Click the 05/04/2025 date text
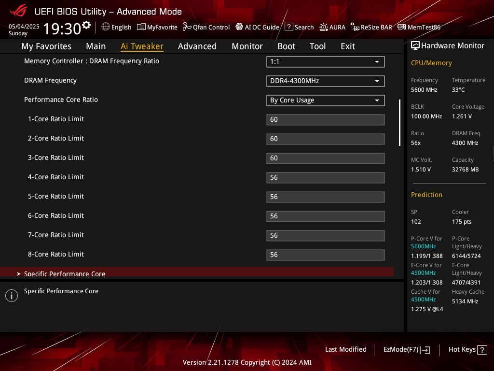The image size is (494, 371). click(x=24, y=27)
